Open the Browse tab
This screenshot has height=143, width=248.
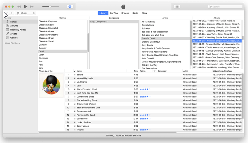125,13
